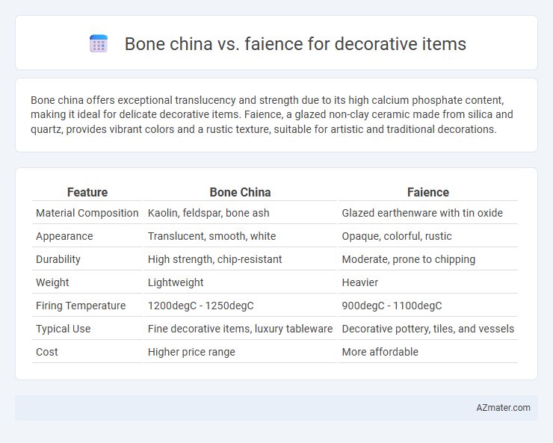Screen dimensions: 553x443
Task: Click the cell 'Glazed earthenware with tin oxide'
Action: (422, 213)
